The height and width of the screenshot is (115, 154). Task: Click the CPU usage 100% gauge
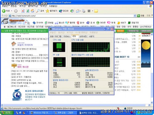tap(59, 47)
